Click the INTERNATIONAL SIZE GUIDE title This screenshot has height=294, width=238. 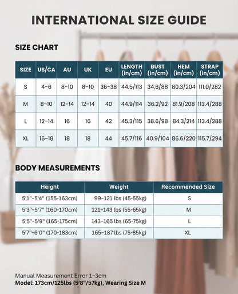[x=119, y=20]
